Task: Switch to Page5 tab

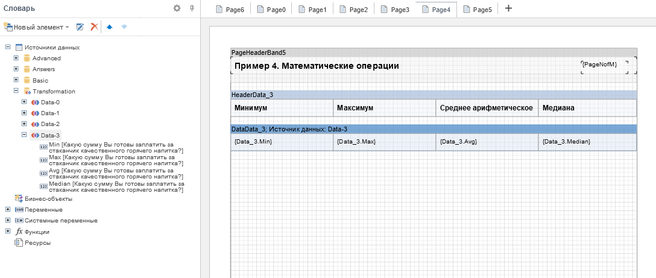Action: click(x=475, y=9)
